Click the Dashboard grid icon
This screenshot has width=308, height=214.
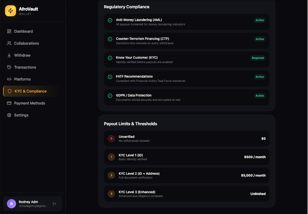[x=9, y=31]
